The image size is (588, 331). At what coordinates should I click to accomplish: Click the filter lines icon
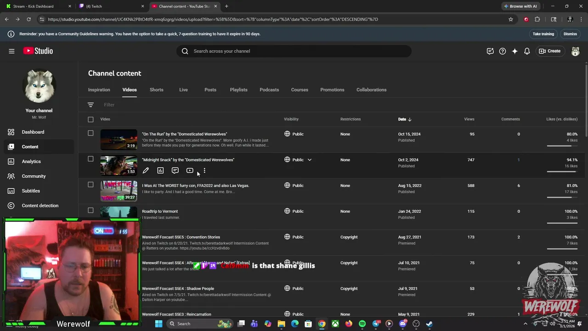[x=90, y=105]
